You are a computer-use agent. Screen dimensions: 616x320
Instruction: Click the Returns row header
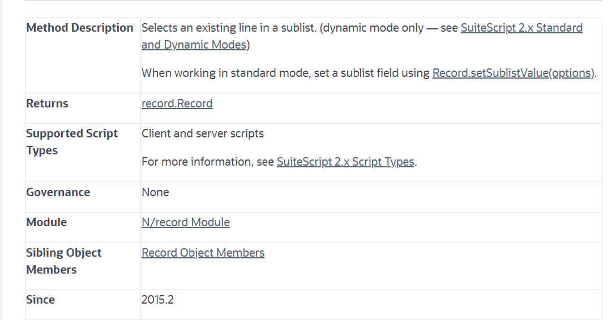point(47,103)
